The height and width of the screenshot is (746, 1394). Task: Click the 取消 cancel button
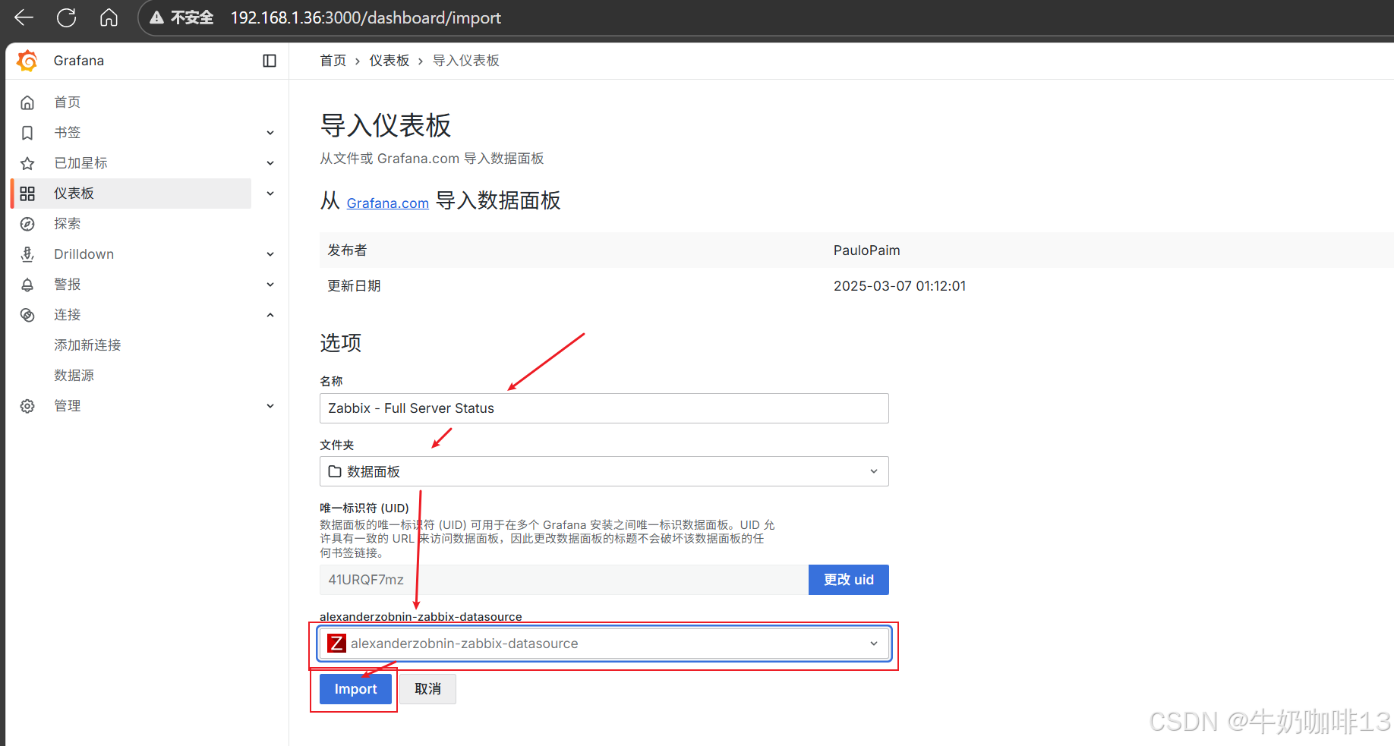427,689
